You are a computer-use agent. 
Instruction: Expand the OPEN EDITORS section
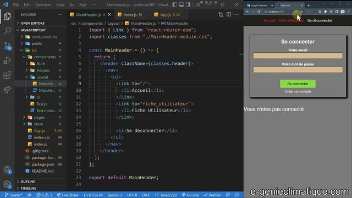click(x=32, y=23)
